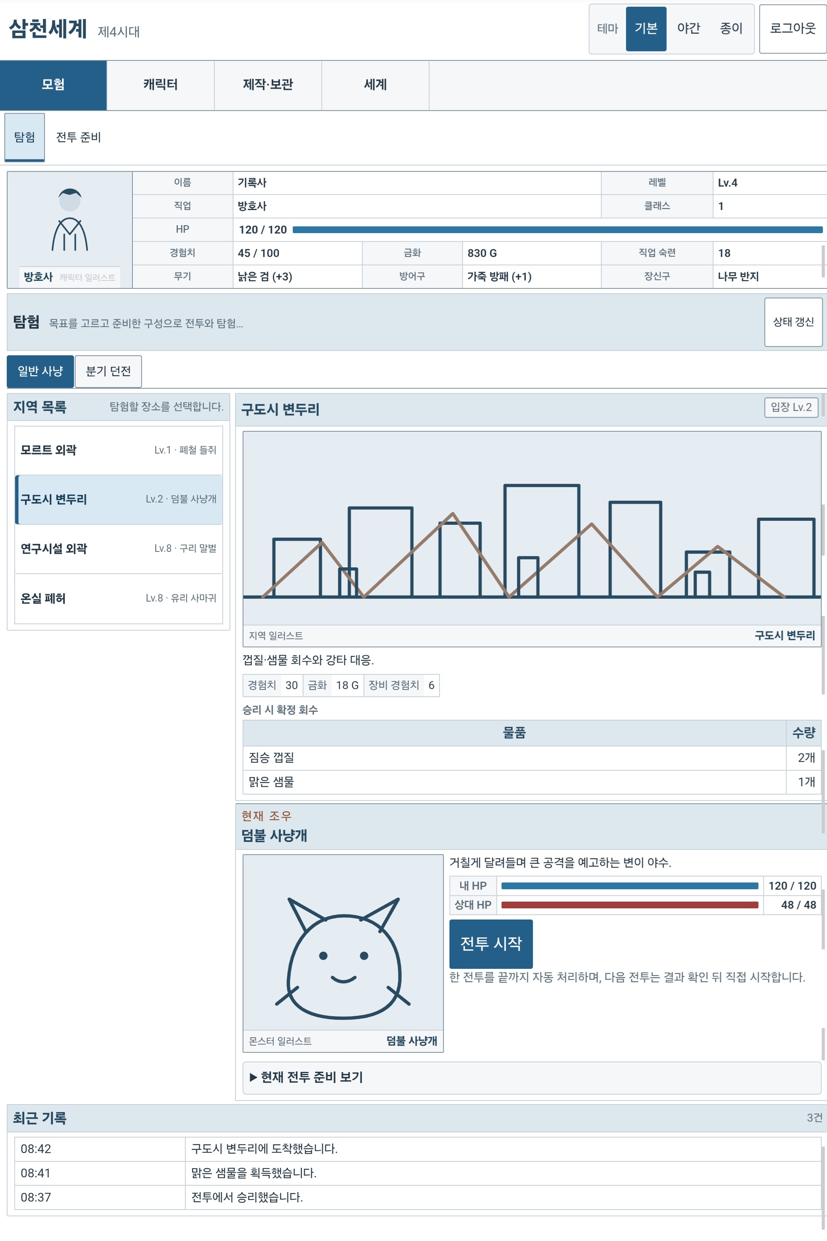Image resolution: width=827 pixels, height=1241 pixels.
Task: Switch theme to 야간
Action: 688,29
